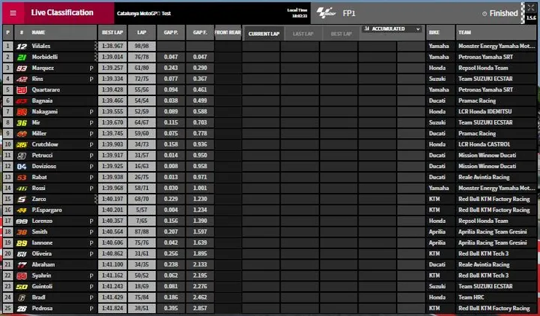Click Front Rear column header
Image resolution: width=540 pixels, height=316 pixels.
pos(228,32)
